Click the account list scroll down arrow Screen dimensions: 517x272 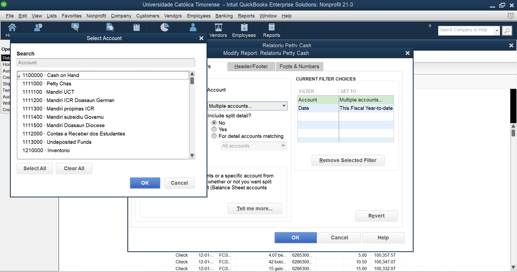192,156
